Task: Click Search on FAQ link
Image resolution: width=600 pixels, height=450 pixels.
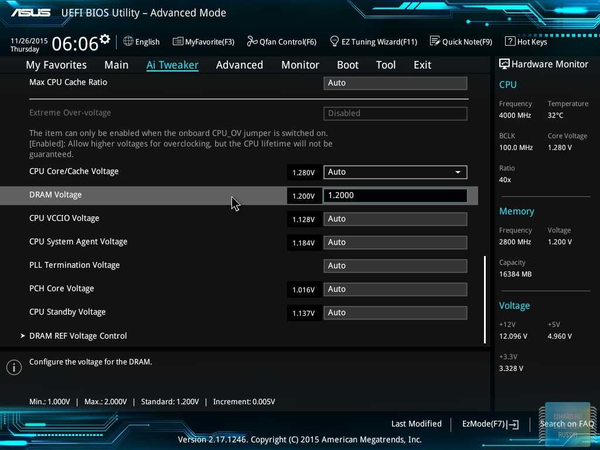Action: (x=566, y=424)
